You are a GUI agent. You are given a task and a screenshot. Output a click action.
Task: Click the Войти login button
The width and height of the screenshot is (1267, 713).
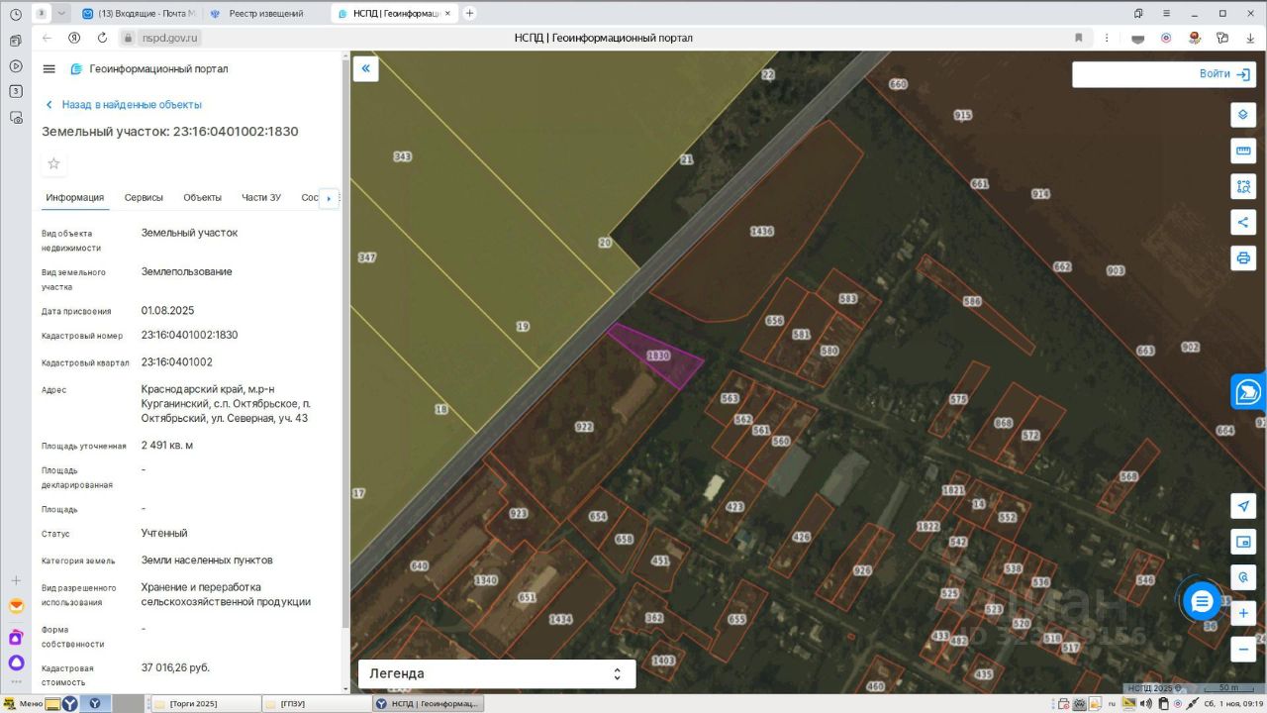click(x=1225, y=74)
